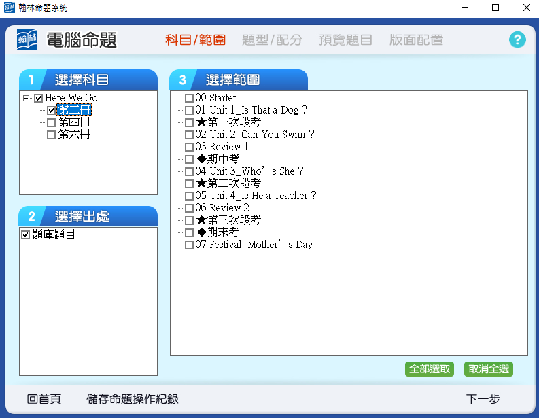Screen dimensions: 539x418
Task: Select 04 Unit 3_Who's She ? text
Action: point(249,171)
